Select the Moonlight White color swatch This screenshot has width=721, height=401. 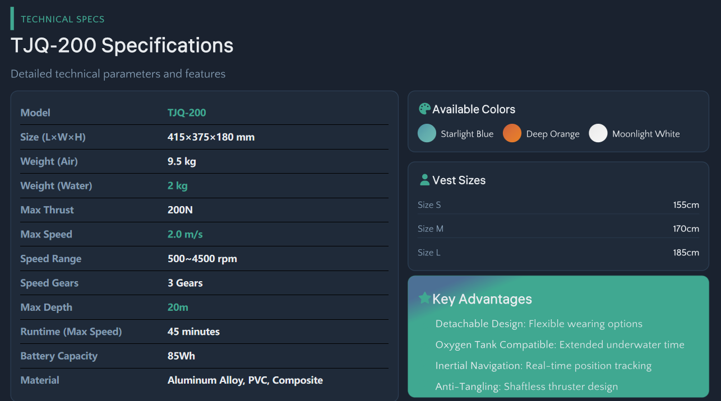(598, 133)
